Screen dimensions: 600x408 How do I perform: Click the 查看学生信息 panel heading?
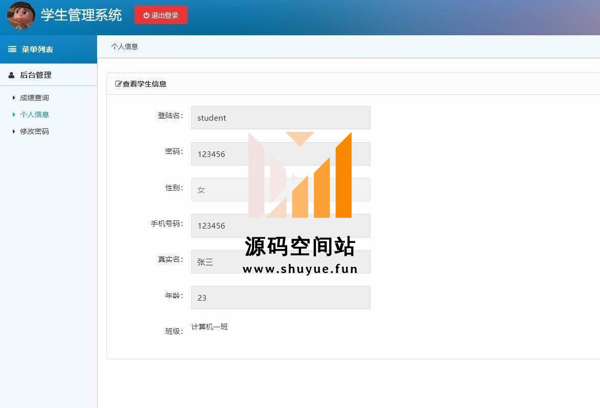144,84
